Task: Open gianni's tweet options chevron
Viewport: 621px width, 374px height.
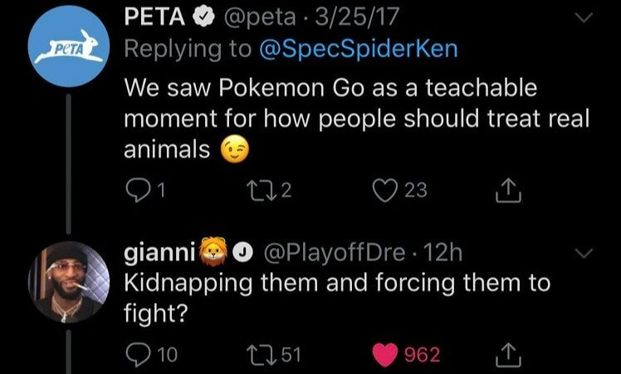Action: click(x=586, y=251)
